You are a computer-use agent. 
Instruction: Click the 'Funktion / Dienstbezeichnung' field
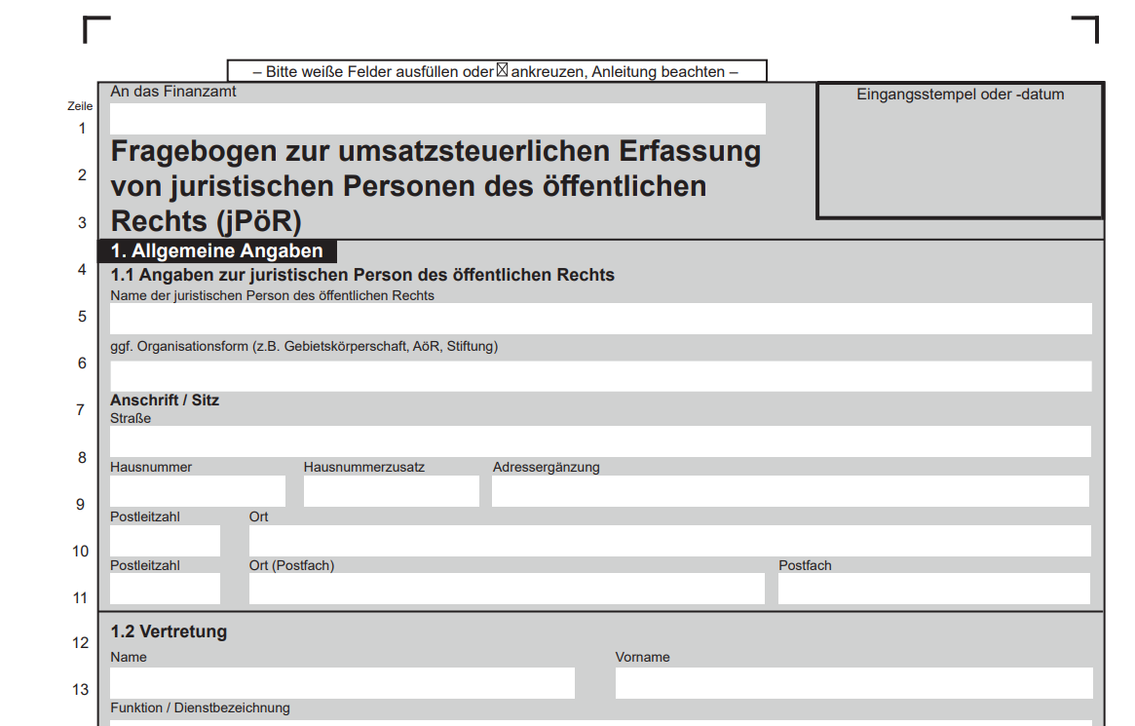[600, 722]
